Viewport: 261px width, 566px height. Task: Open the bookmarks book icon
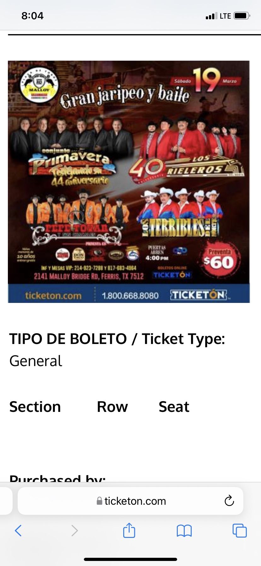point(184,531)
